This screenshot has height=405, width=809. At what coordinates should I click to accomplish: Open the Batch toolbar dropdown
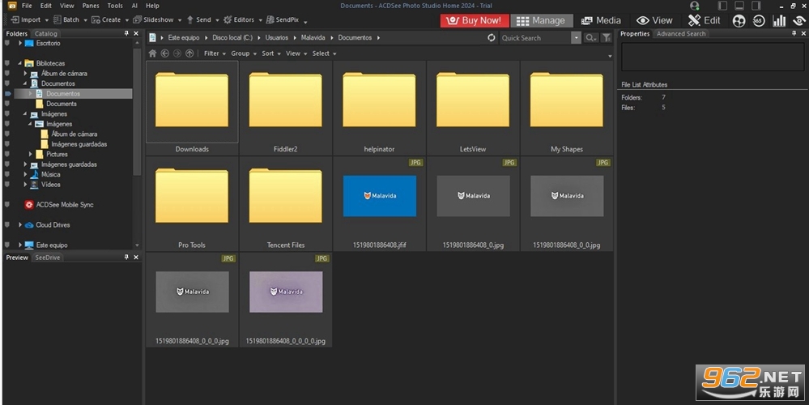[x=84, y=20]
